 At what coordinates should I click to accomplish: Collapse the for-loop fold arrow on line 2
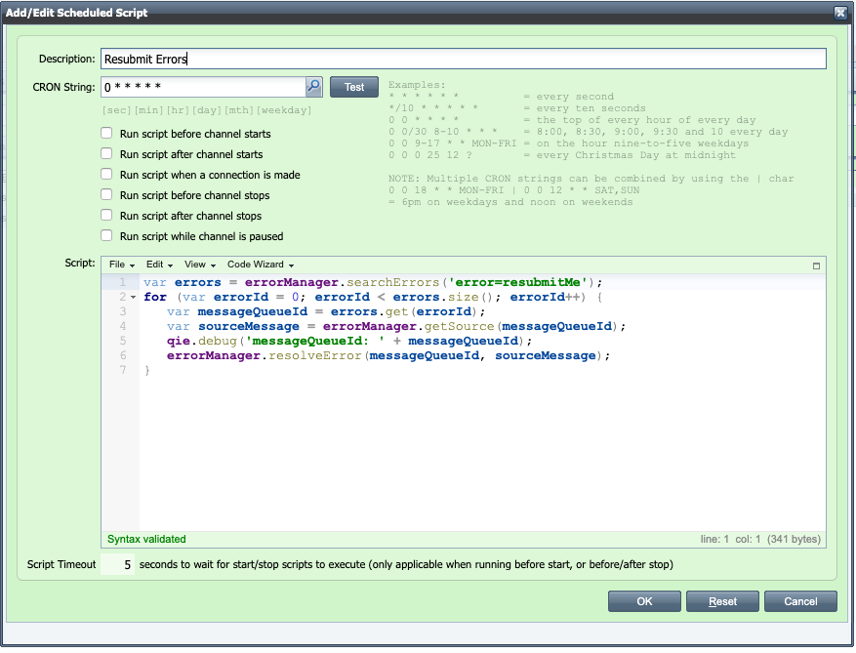point(133,297)
